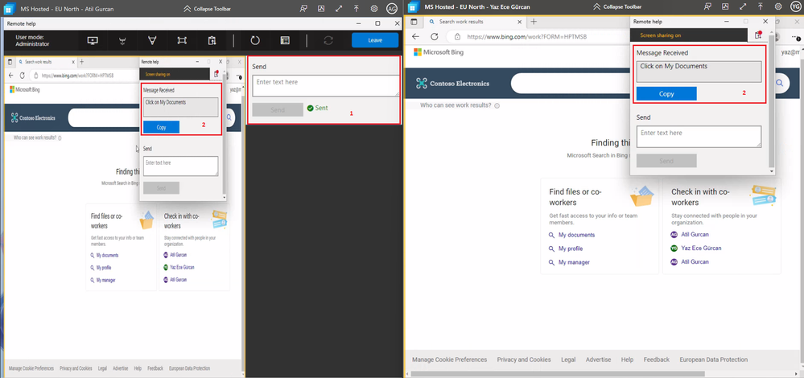Click refresh icon in mirrored shared screen browser
Screen dimensions: 804x378
tap(22, 76)
